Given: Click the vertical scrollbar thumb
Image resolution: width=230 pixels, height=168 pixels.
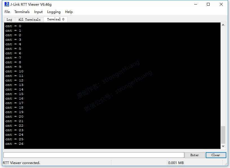Looking at the screenshot, I should click(x=223, y=135).
